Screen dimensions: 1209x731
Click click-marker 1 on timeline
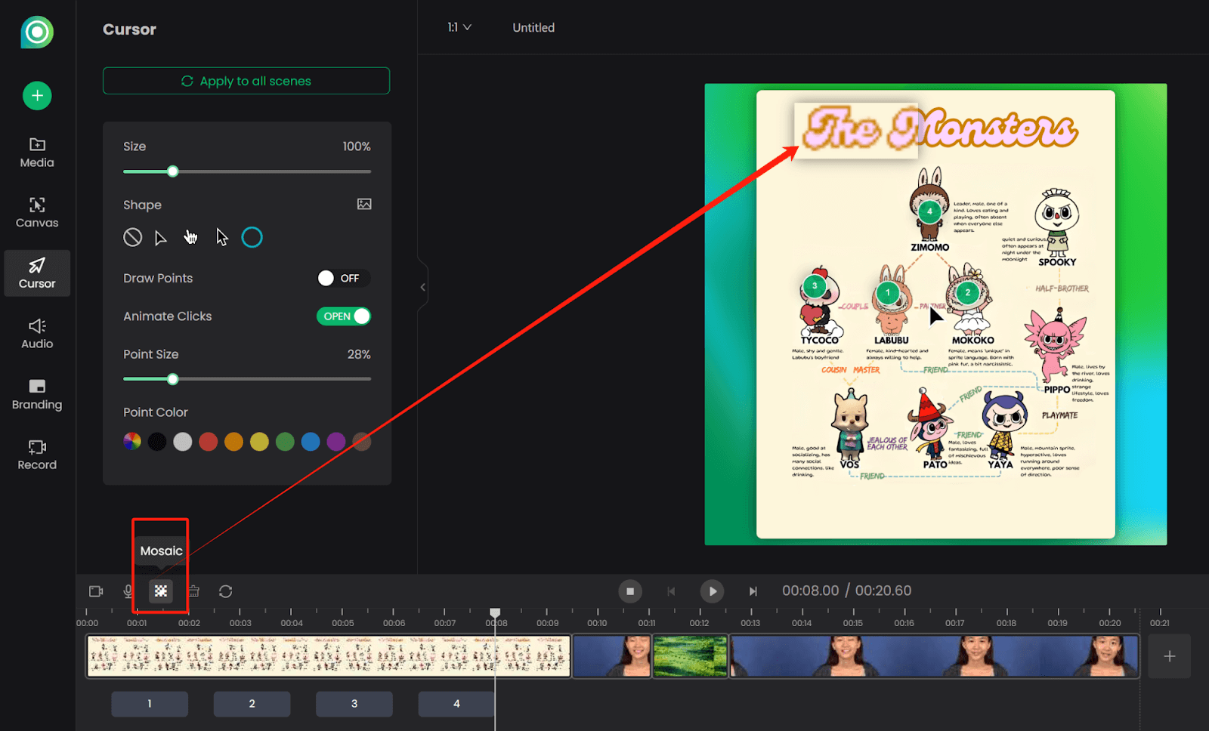coord(150,704)
